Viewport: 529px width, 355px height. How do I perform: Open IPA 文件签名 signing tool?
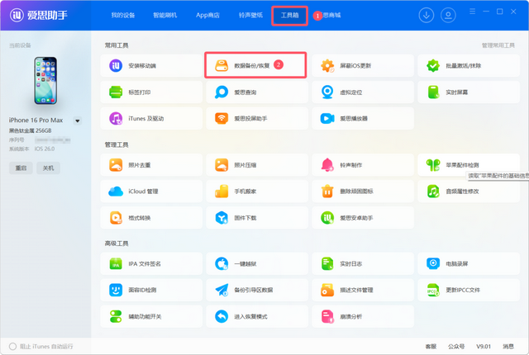[x=151, y=263]
